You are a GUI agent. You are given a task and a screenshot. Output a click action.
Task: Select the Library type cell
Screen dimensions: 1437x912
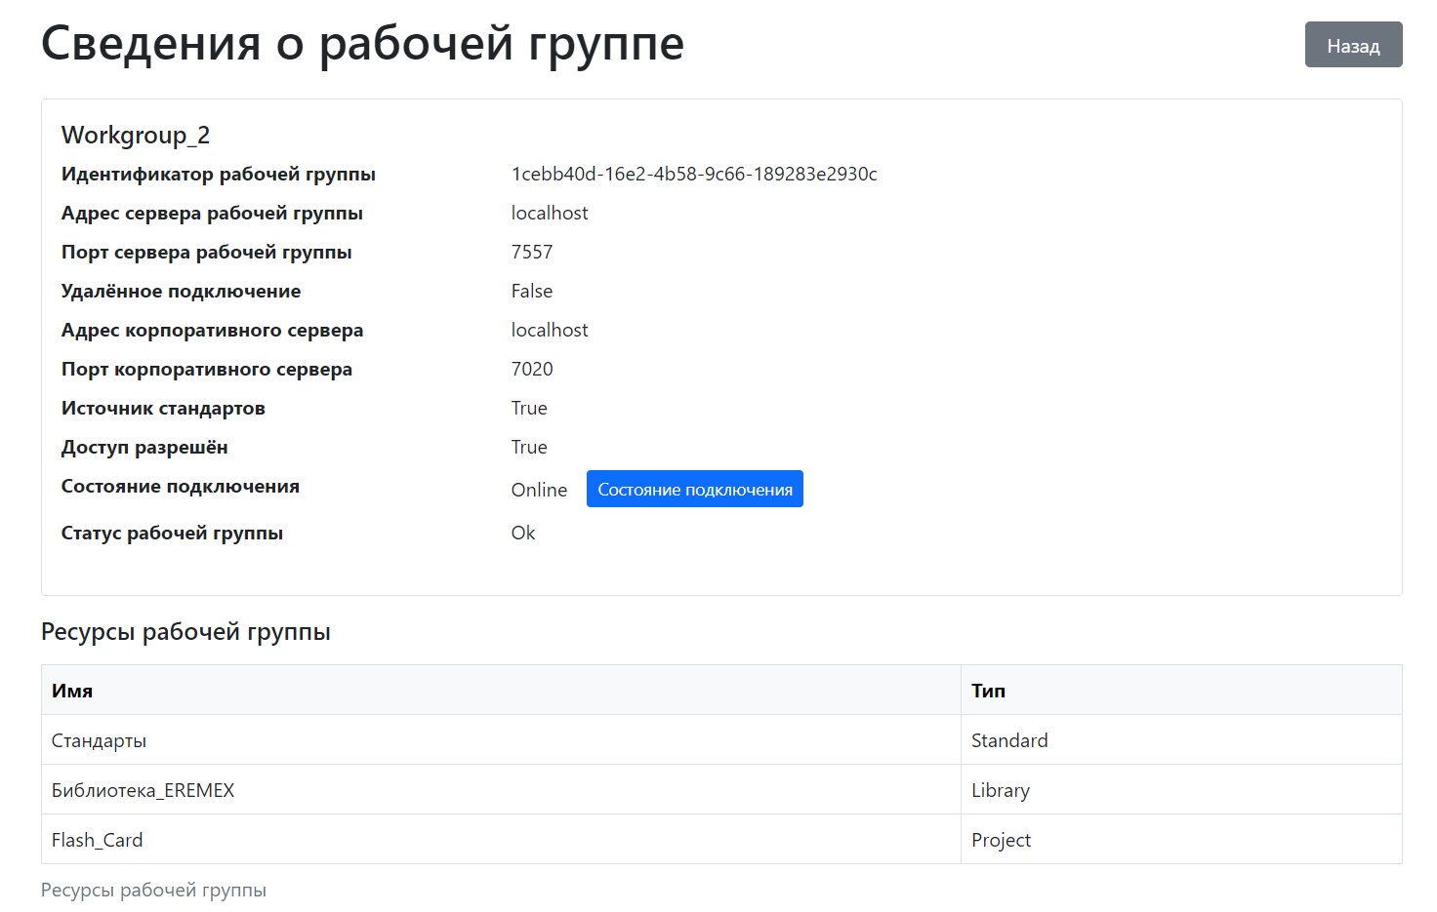coord(1001,789)
